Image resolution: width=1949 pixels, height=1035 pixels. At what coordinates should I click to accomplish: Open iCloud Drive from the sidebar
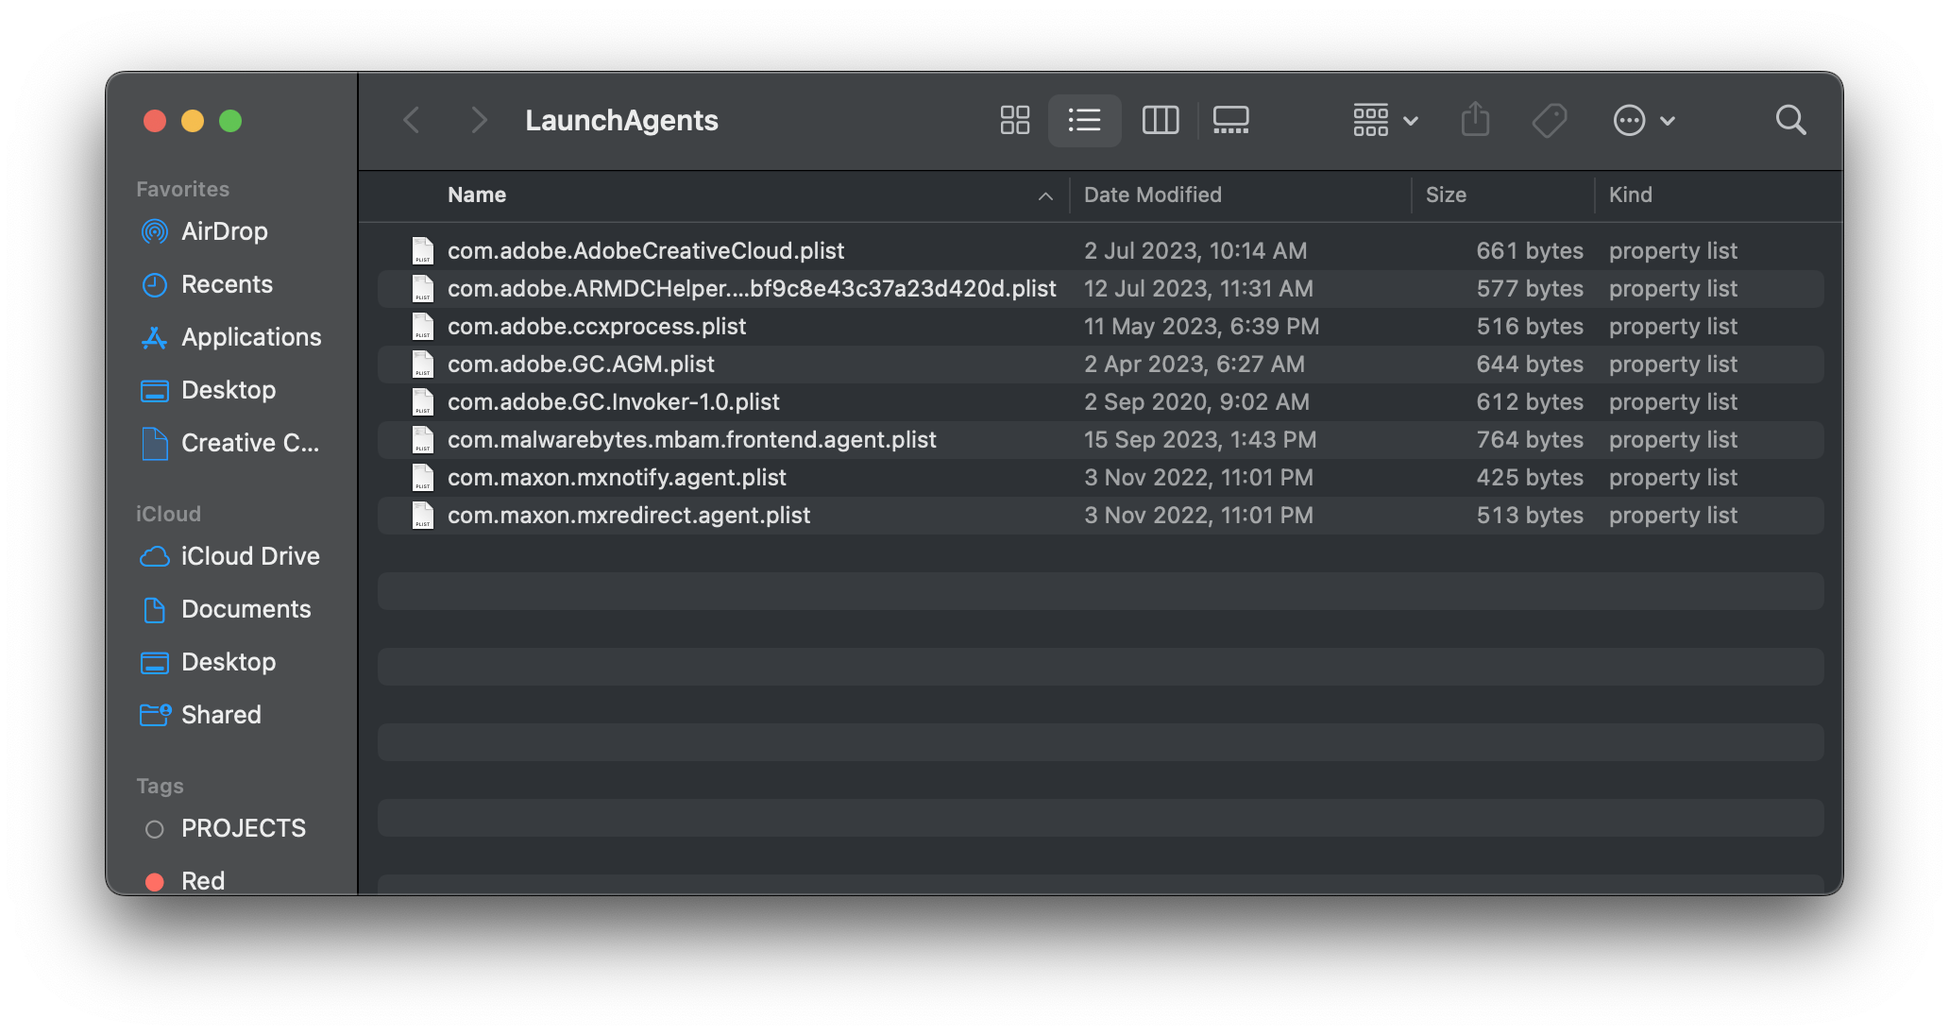(249, 556)
